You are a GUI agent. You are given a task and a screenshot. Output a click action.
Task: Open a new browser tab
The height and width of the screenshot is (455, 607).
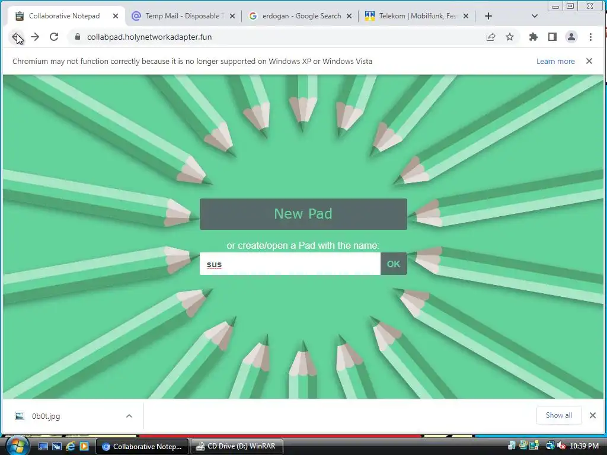[x=488, y=16]
